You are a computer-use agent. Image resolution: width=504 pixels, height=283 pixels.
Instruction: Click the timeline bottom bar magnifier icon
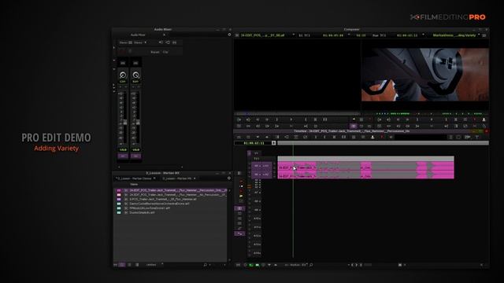[x=311, y=265]
